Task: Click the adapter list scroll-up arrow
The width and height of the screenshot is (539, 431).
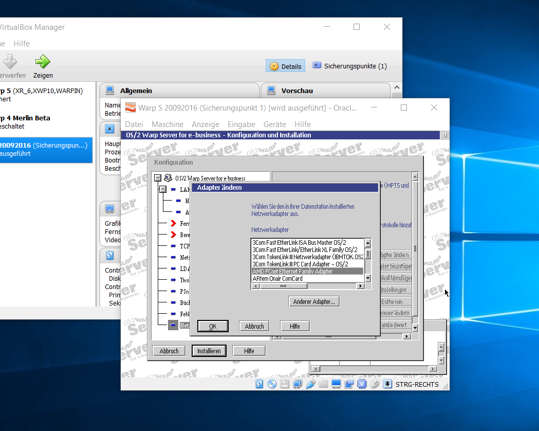Action: coord(368,243)
